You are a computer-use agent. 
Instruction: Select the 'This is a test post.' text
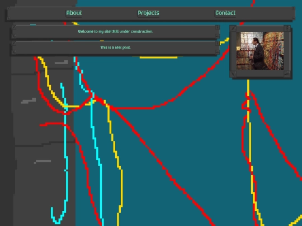(116, 47)
